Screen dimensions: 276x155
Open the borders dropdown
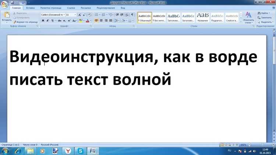pyautogui.click(x=132, y=21)
